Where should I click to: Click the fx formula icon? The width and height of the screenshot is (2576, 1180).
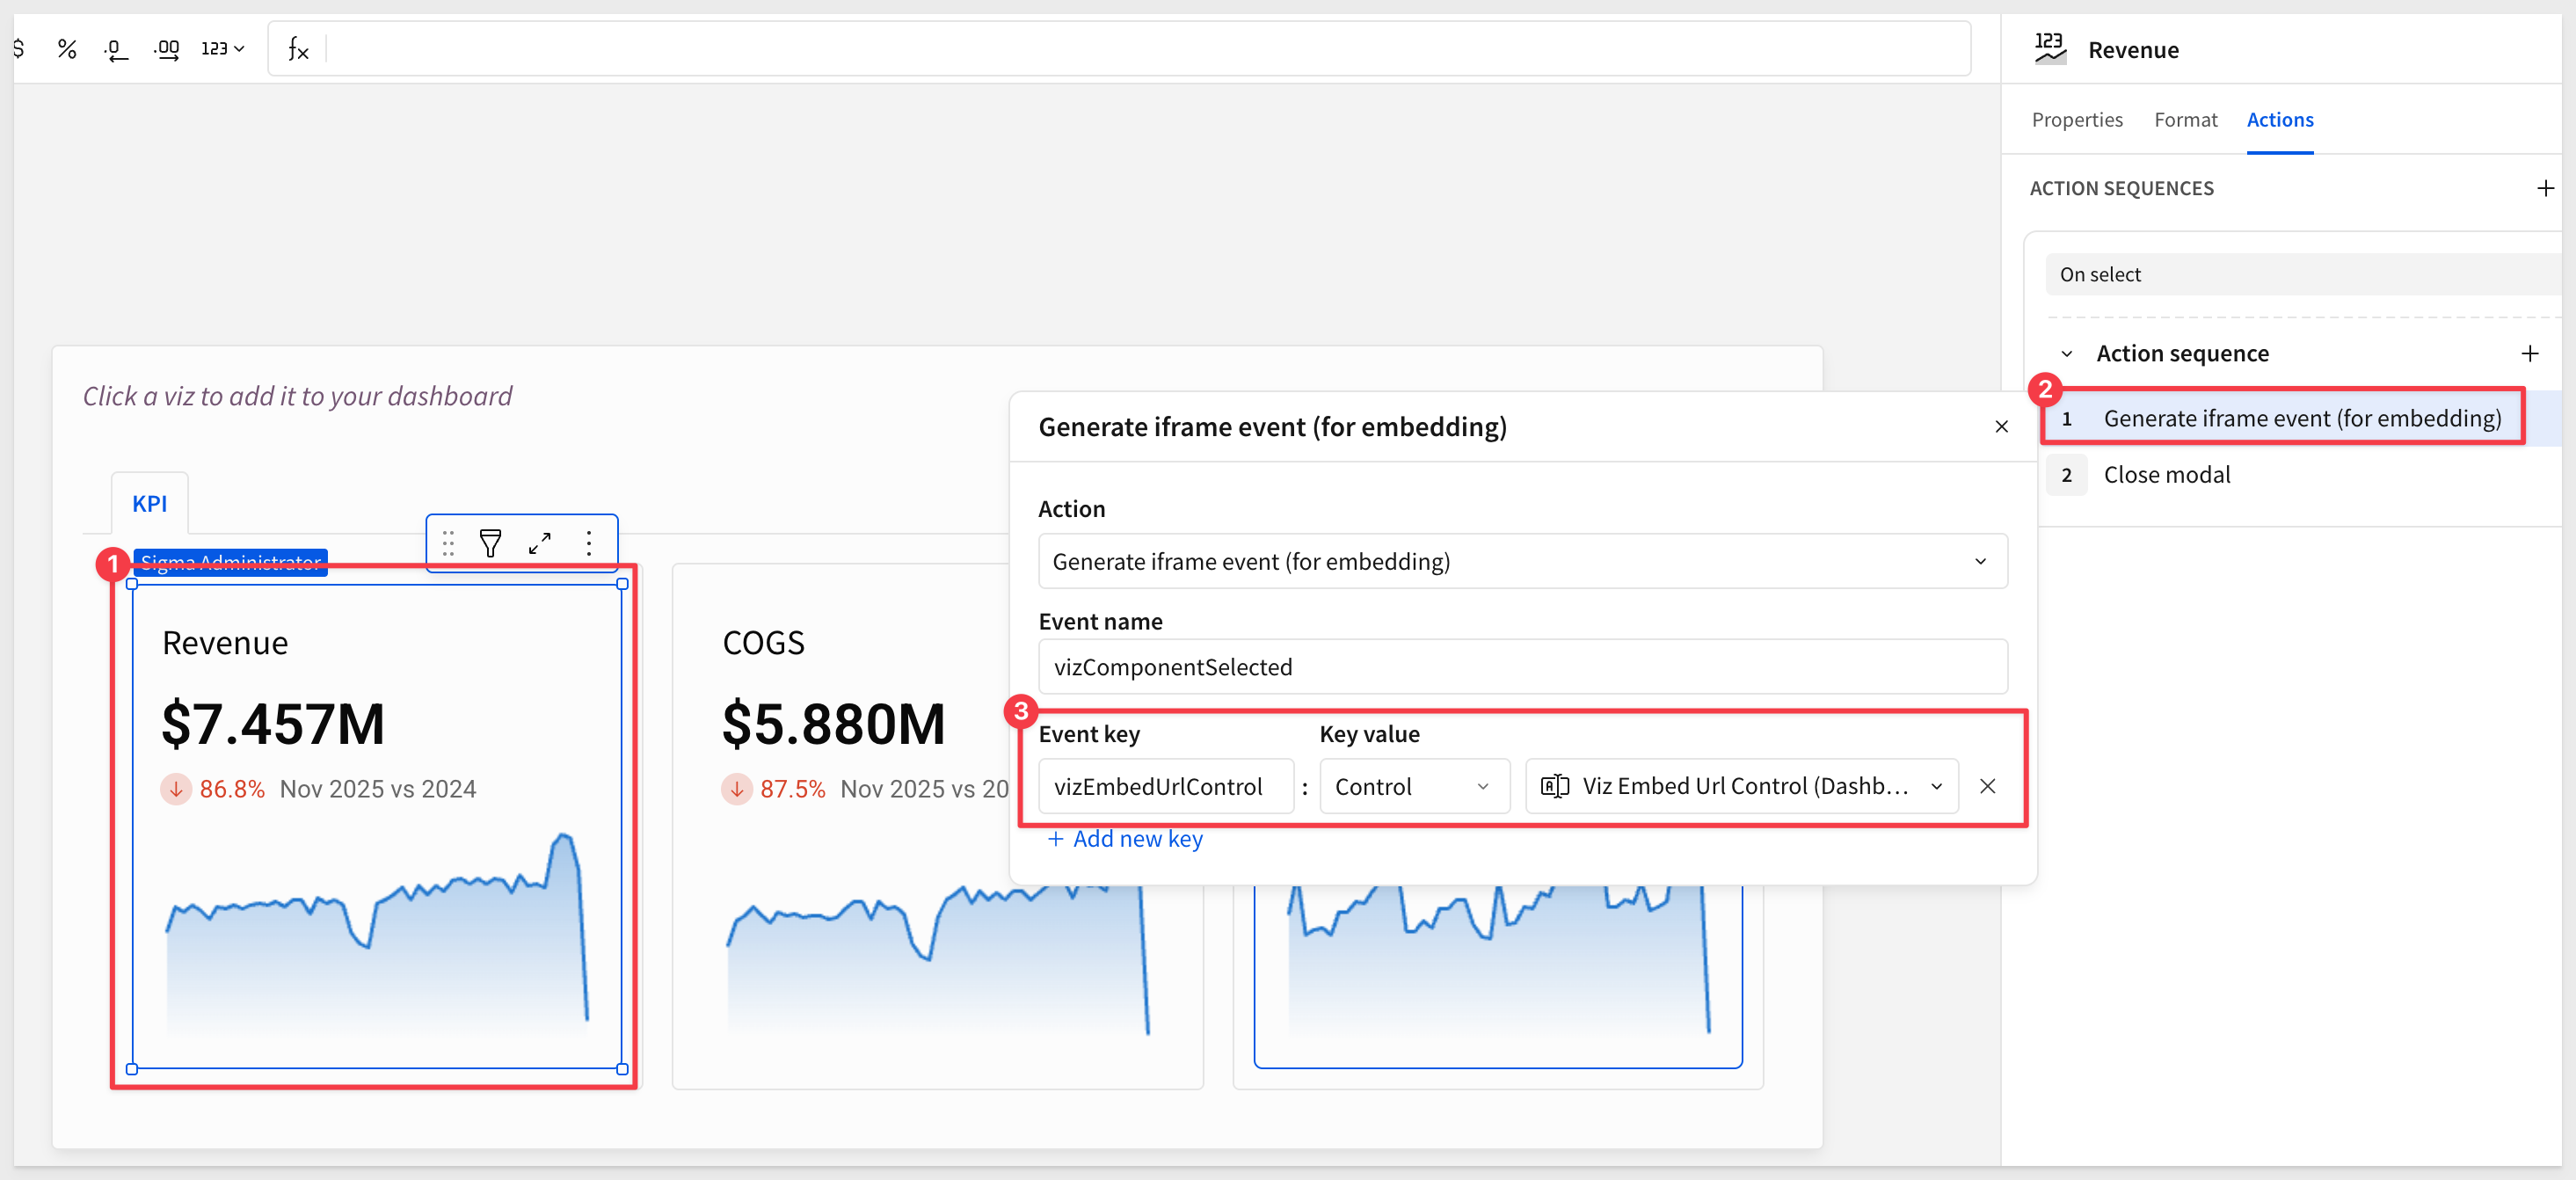298,48
